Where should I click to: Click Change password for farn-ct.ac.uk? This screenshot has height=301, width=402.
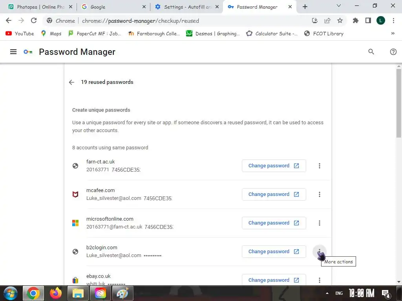click(x=274, y=166)
